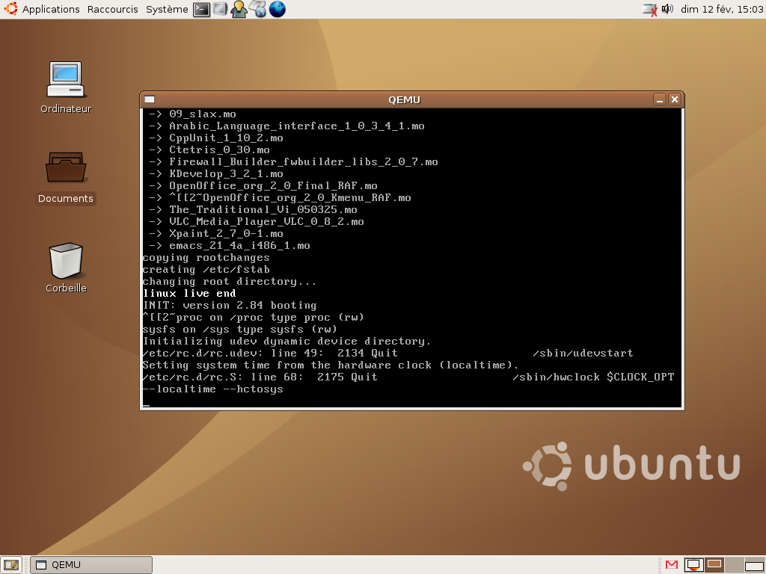This screenshot has height=574, width=766.
Task: Launch the terminal from the top panel
Action: pos(201,9)
